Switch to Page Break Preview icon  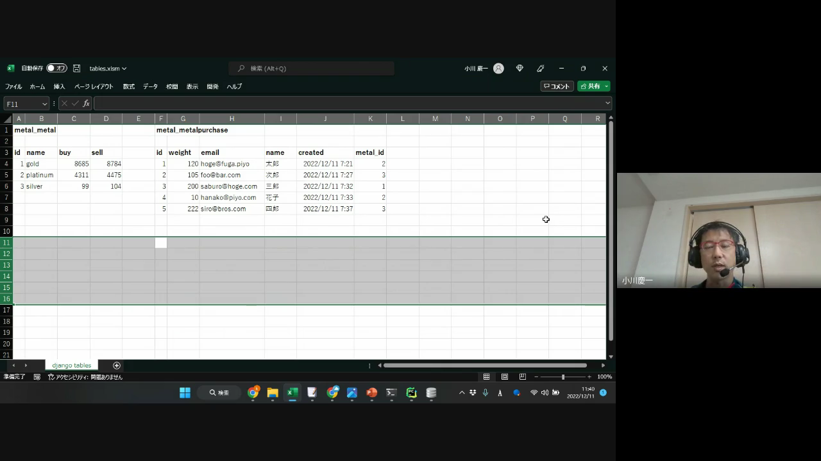click(x=523, y=376)
